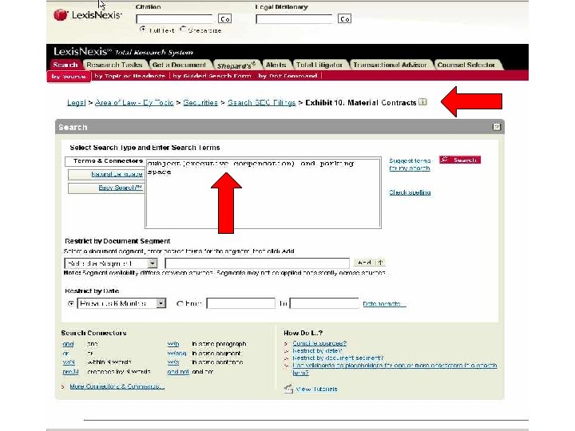
Task: Click the 'and not' connector link
Action: 178,372
